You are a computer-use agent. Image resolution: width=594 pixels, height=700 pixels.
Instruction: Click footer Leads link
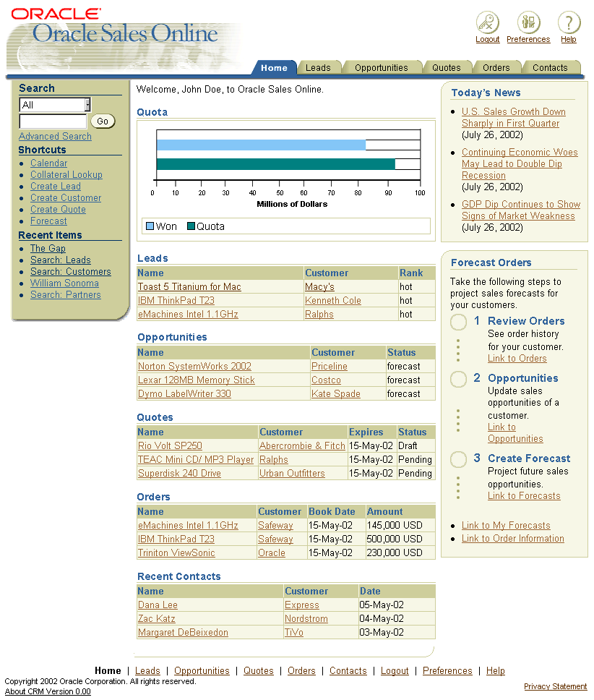(x=147, y=670)
